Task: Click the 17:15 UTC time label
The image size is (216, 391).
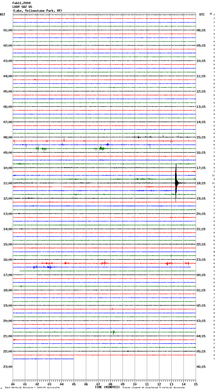Action: click(201, 168)
